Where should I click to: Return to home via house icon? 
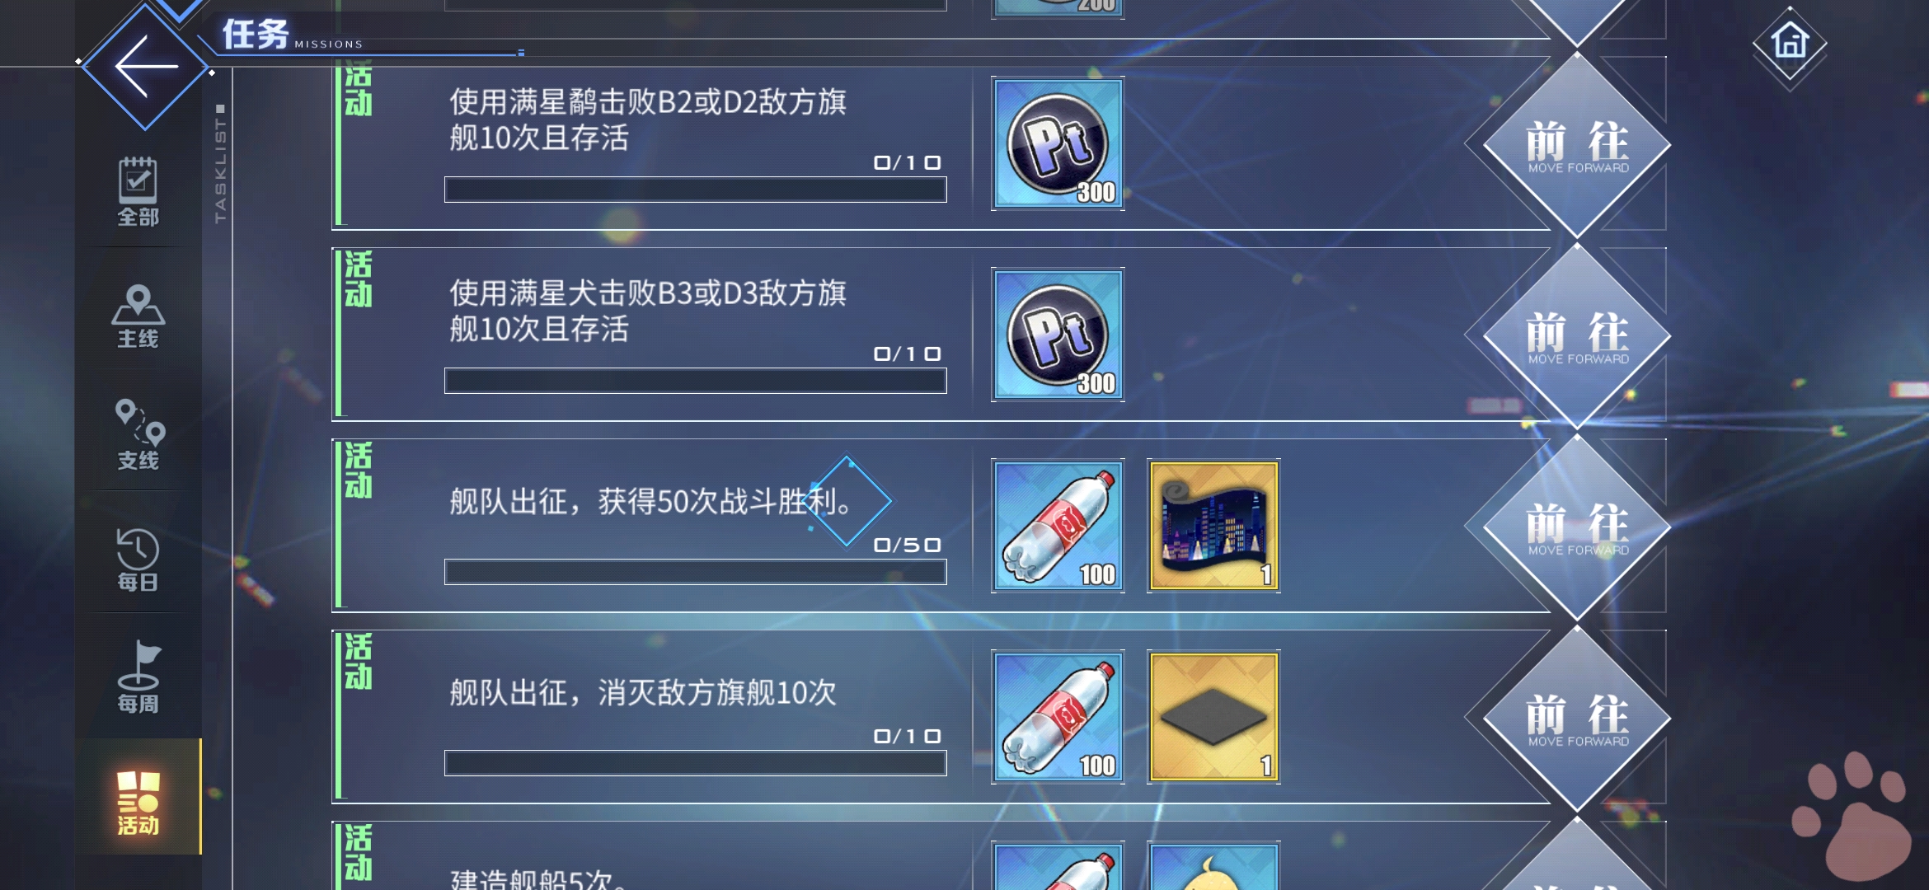pyautogui.click(x=1790, y=43)
